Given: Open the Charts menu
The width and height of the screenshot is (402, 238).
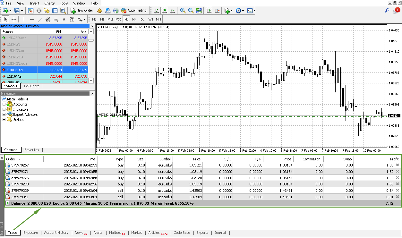Looking at the screenshot, I should click(x=49, y=3).
